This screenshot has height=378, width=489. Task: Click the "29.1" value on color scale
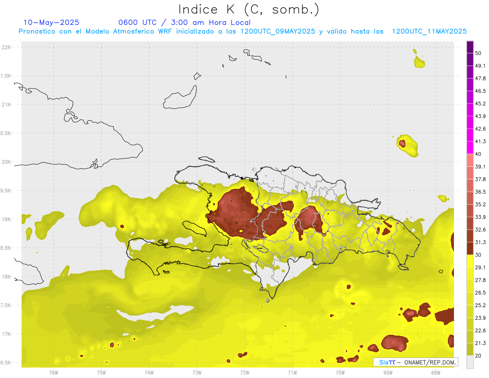[x=480, y=267]
